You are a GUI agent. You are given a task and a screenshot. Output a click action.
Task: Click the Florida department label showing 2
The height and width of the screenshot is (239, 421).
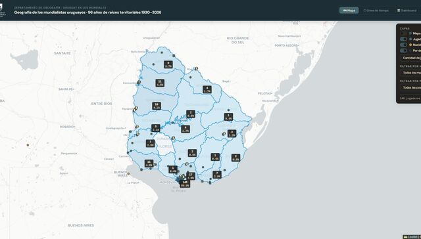(192, 153)
